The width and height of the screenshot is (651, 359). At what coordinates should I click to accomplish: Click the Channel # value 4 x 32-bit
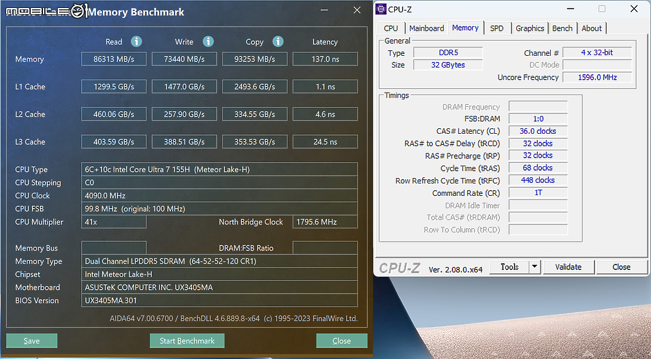tap(597, 53)
